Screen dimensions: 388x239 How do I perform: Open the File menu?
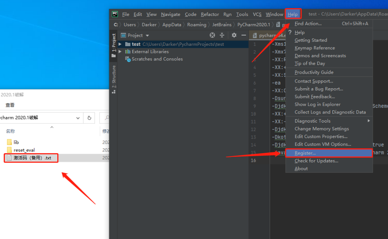(x=126, y=14)
